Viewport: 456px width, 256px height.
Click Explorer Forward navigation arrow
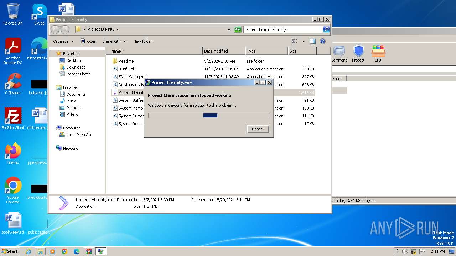click(x=65, y=30)
